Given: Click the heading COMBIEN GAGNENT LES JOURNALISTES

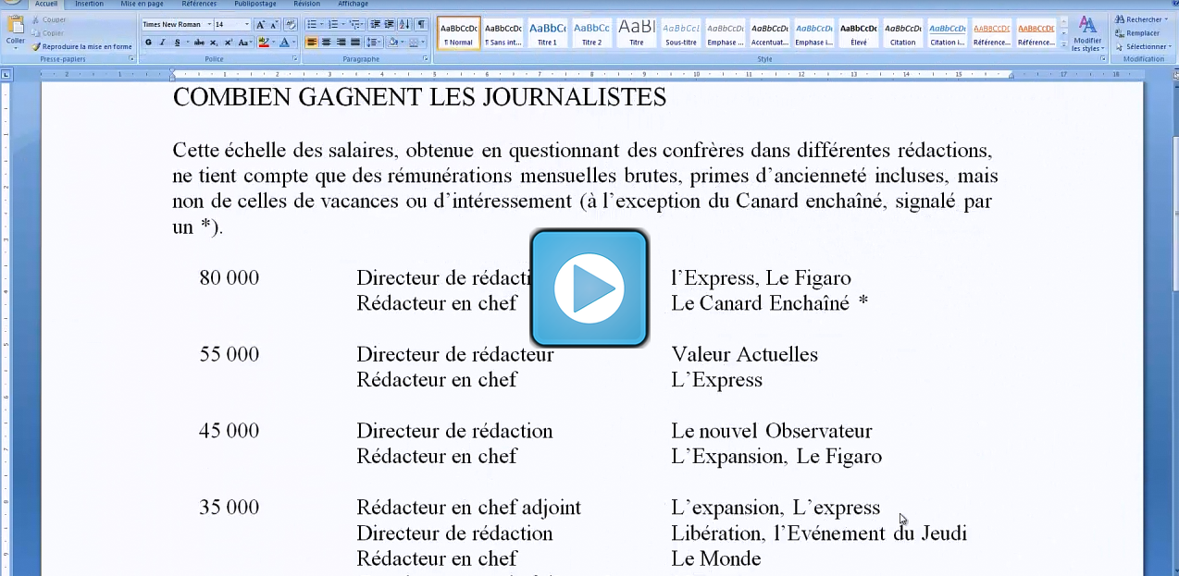Looking at the screenshot, I should pos(419,97).
